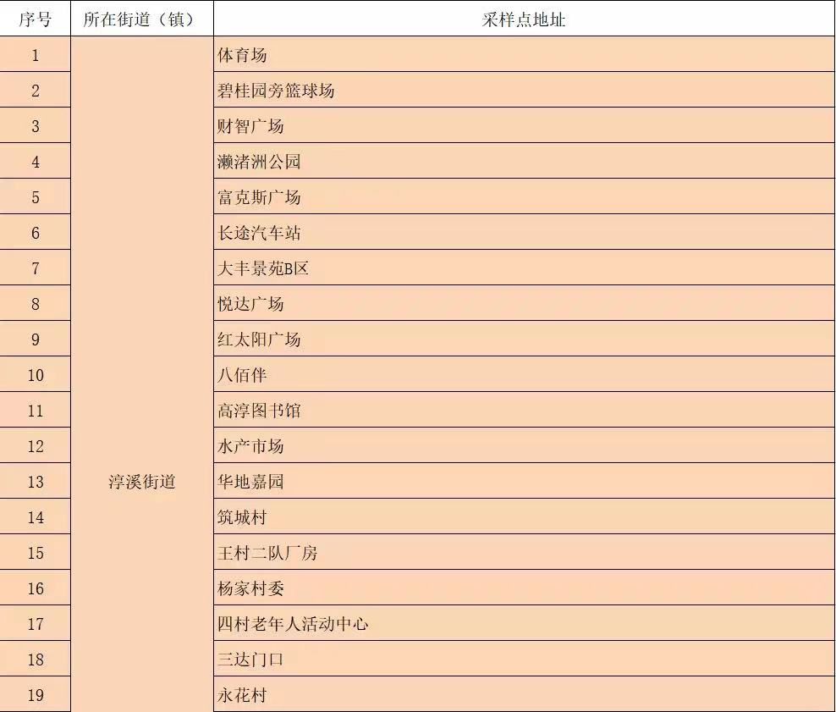Viewport: 836px width, 712px height.
Task: Select the cell 八佰伴
Action: [x=524, y=374]
